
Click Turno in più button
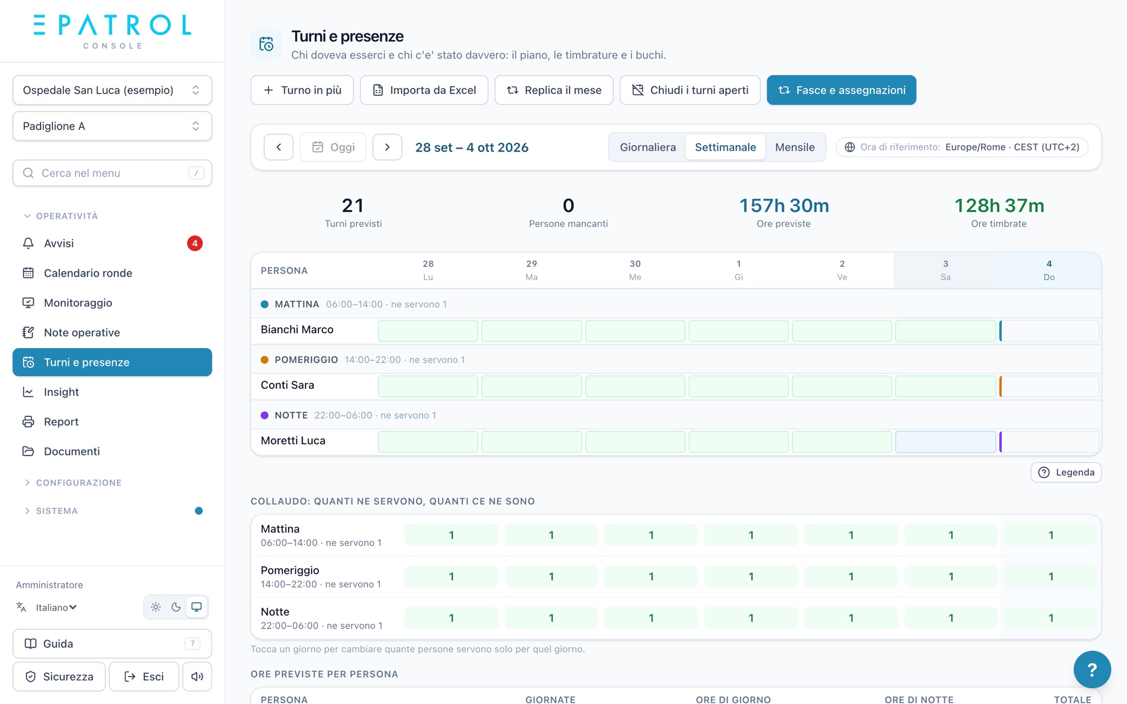click(x=302, y=90)
